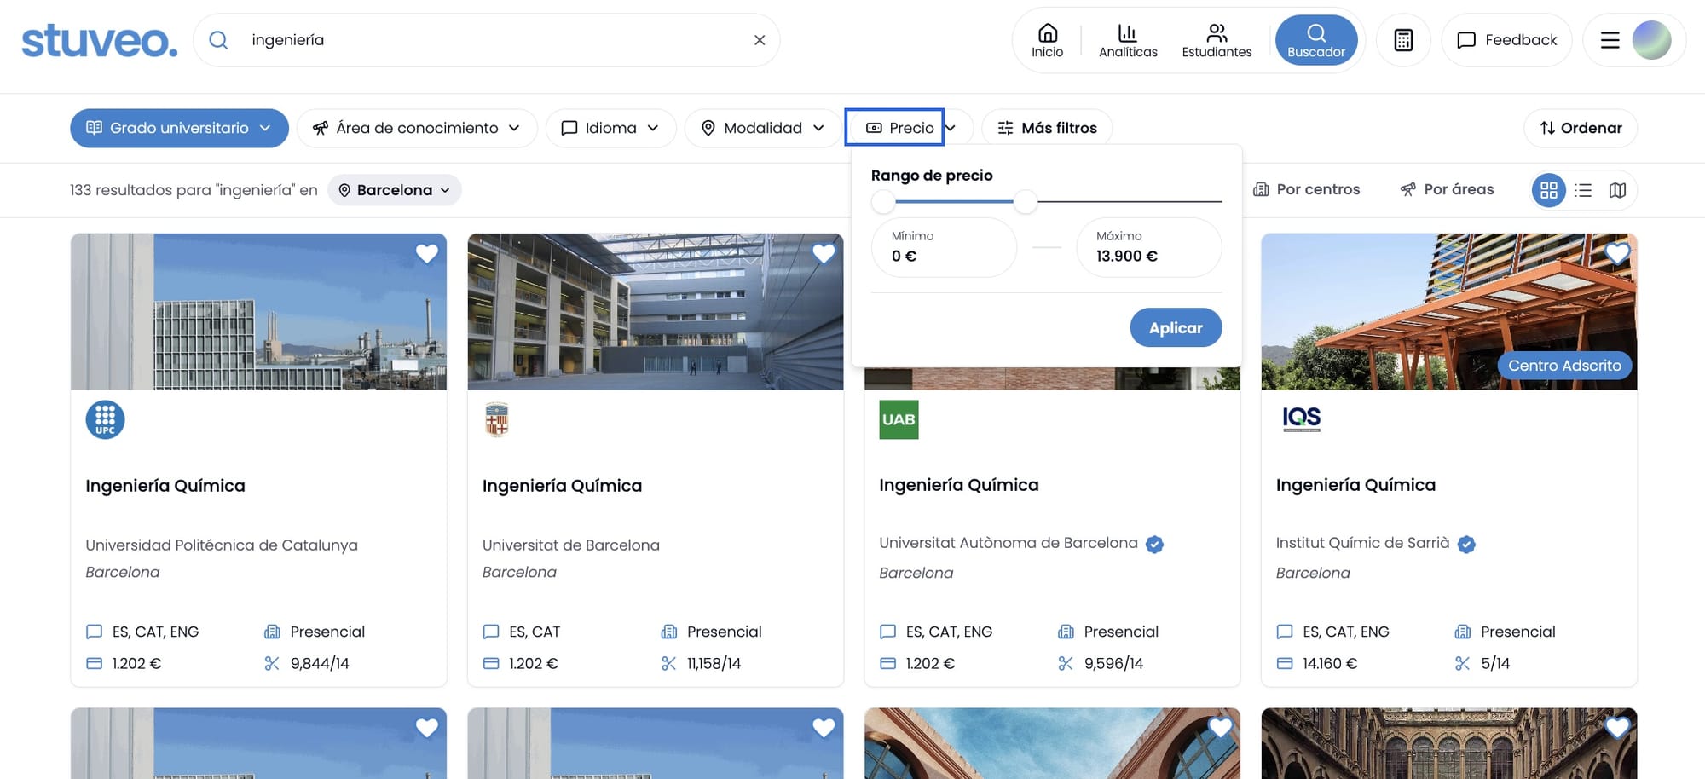Open Universitat de Barcelona Ingeniería Química title
The image size is (1705, 779).
(x=562, y=486)
